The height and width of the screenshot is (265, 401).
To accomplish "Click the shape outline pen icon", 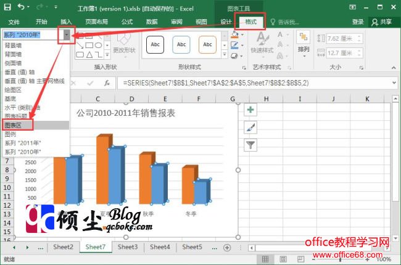I will 234,45.
